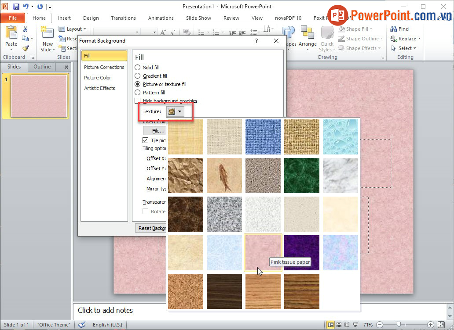Choose the Gradient fill option
Screen dimensions: 454x330
point(138,76)
